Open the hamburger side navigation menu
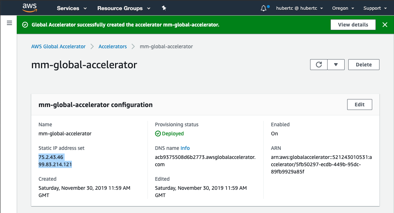This screenshot has width=394, height=213. (9, 23)
